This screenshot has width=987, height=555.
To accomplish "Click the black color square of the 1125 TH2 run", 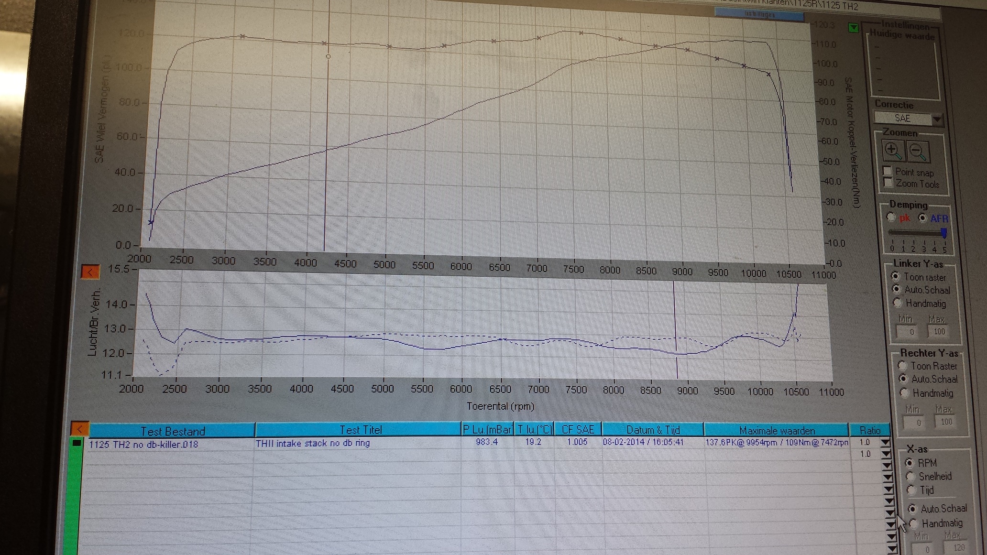I will tap(77, 443).
